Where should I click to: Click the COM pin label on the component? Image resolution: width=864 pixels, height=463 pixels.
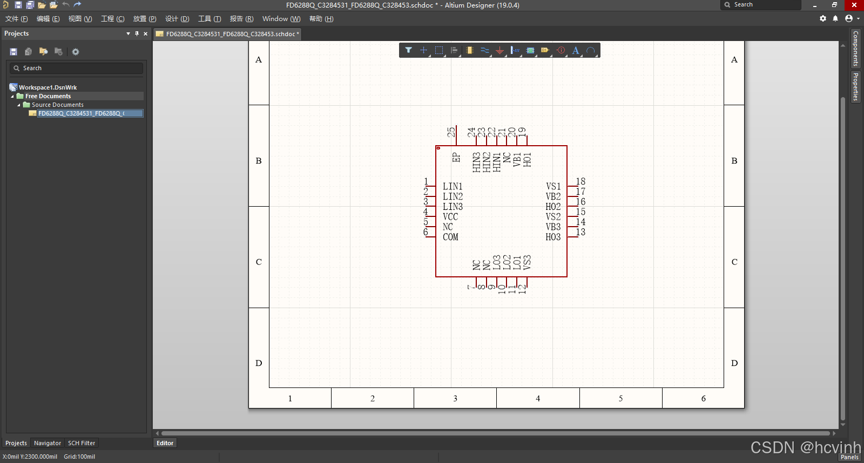pyautogui.click(x=450, y=237)
